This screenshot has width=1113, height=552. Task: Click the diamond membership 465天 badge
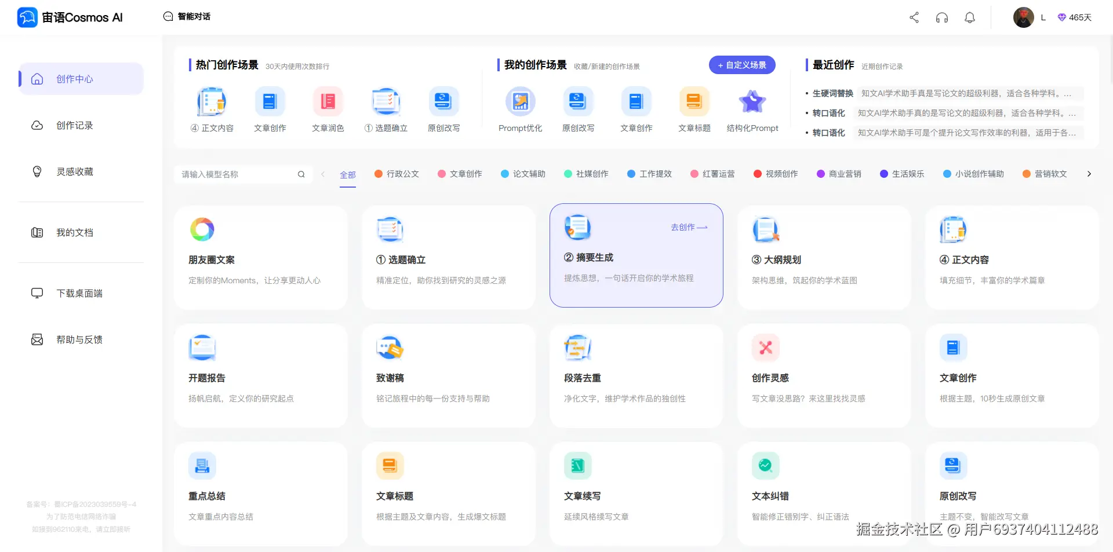(1074, 17)
